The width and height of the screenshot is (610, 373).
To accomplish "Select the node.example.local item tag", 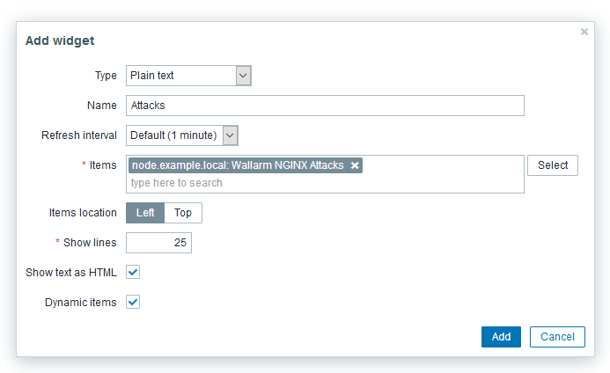I will tap(238, 165).
